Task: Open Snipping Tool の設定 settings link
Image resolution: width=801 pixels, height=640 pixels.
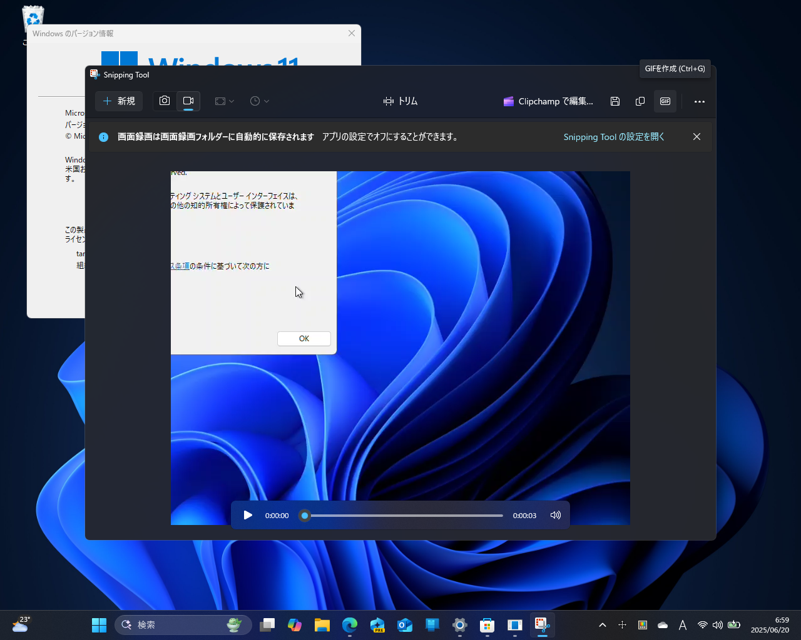Action: (613, 136)
